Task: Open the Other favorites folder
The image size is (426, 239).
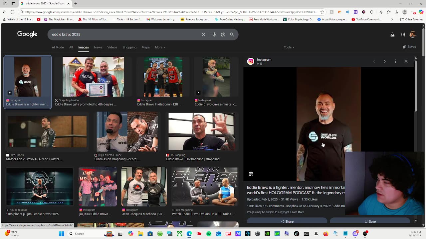Action: click(x=411, y=20)
